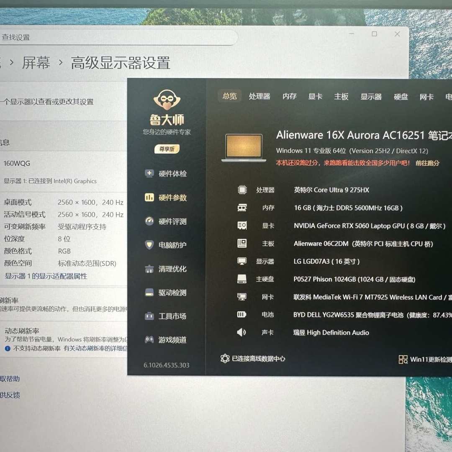This screenshot has width=452, height=452.
Task: Click 屏幕 in the settings breadcrumb
Action: coord(36,63)
